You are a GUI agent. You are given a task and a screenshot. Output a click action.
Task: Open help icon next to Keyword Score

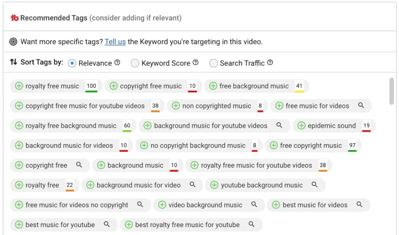tap(196, 62)
